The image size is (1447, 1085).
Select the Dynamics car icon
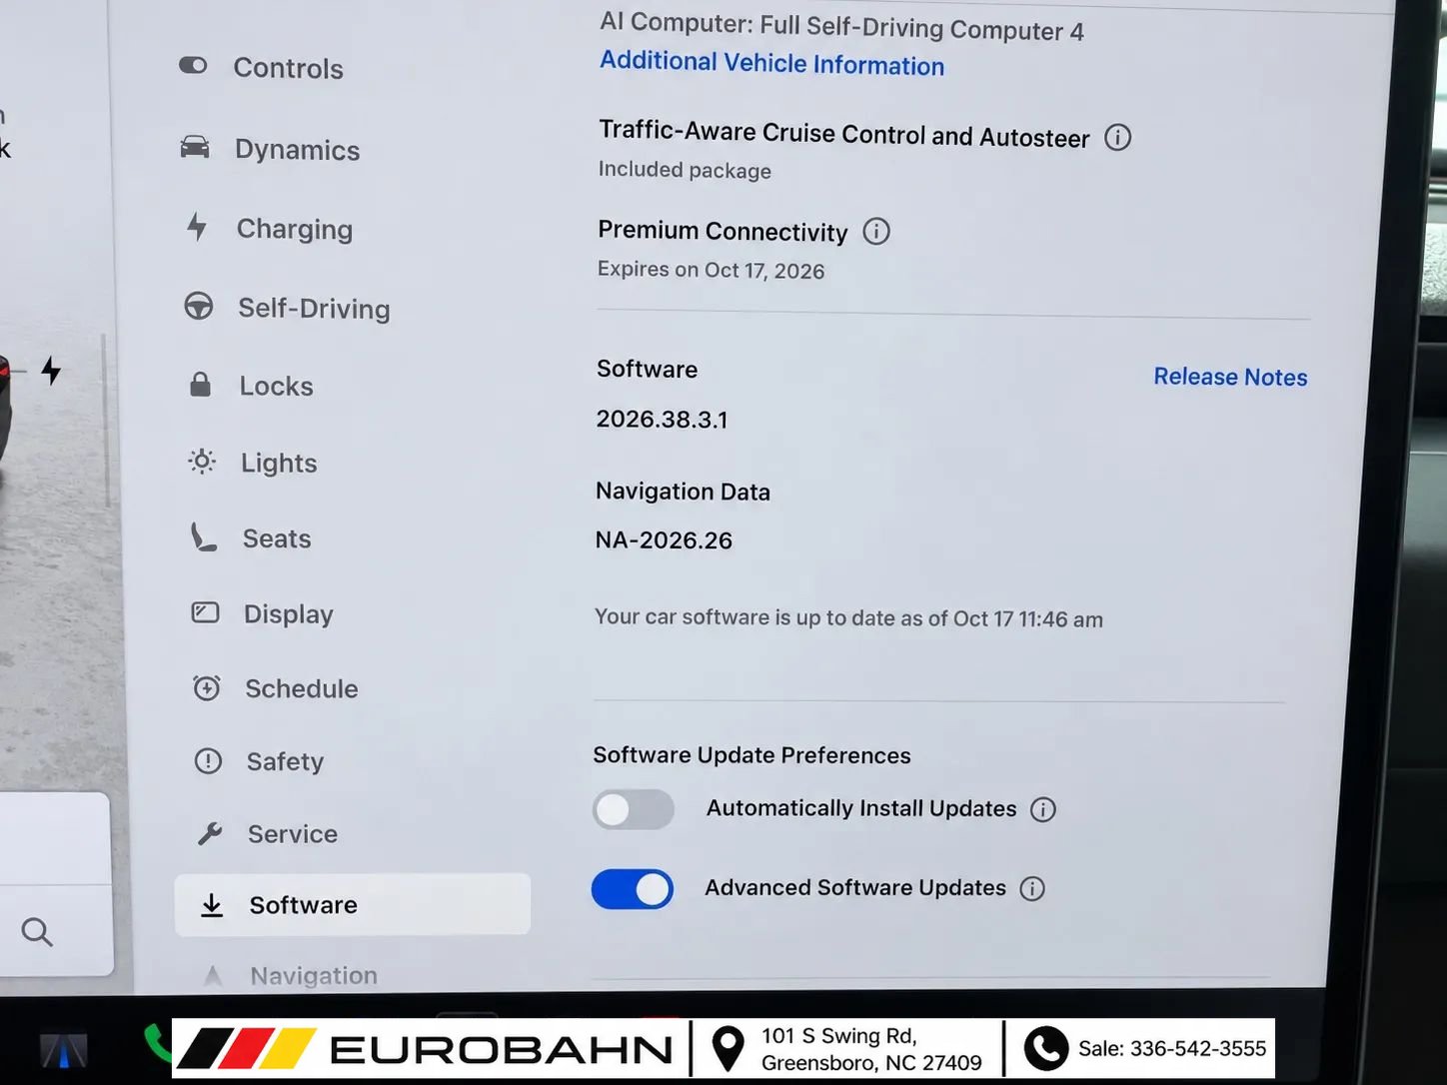(195, 147)
